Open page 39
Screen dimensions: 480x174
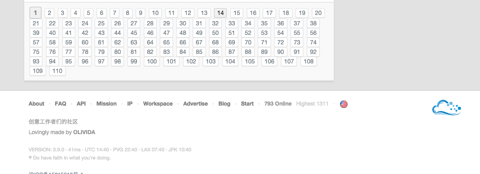coord(36,33)
